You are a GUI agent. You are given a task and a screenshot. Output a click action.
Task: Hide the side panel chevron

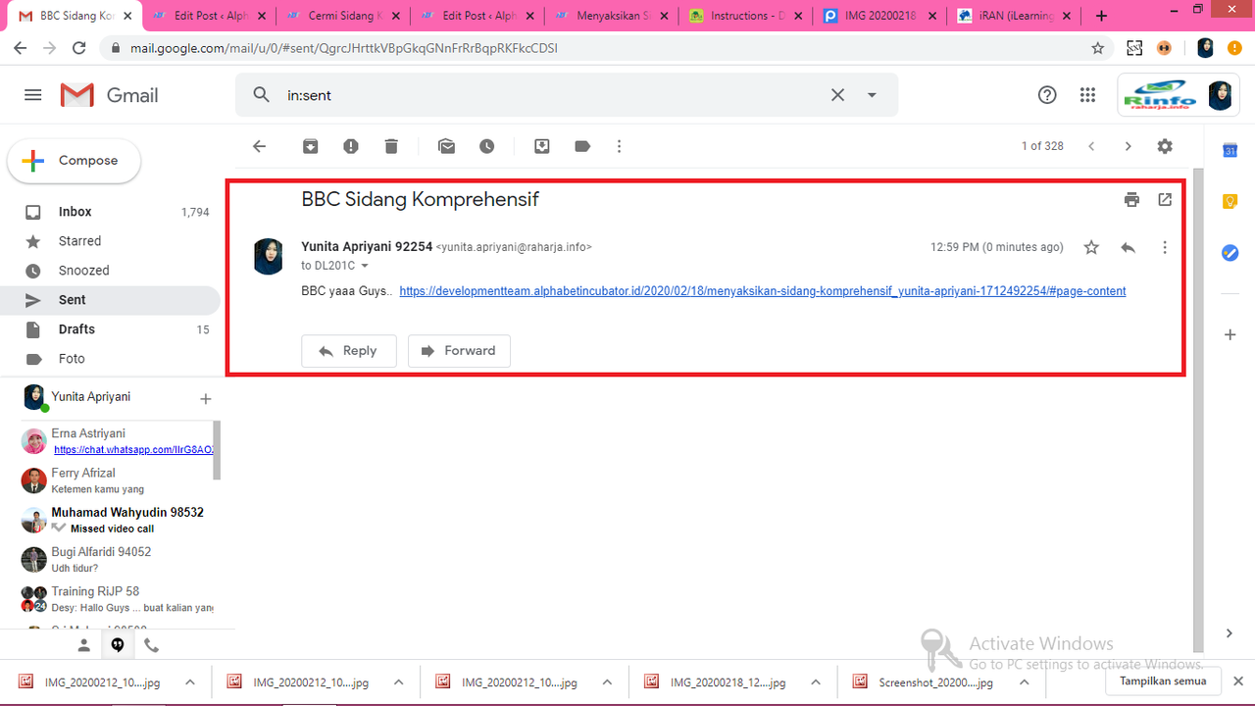point(1230,633)
